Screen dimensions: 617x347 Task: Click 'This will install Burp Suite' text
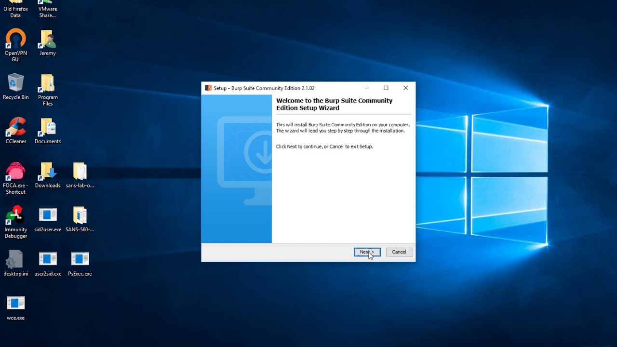[343, 128]
